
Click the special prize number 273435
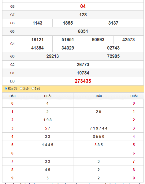pos(83,81)
